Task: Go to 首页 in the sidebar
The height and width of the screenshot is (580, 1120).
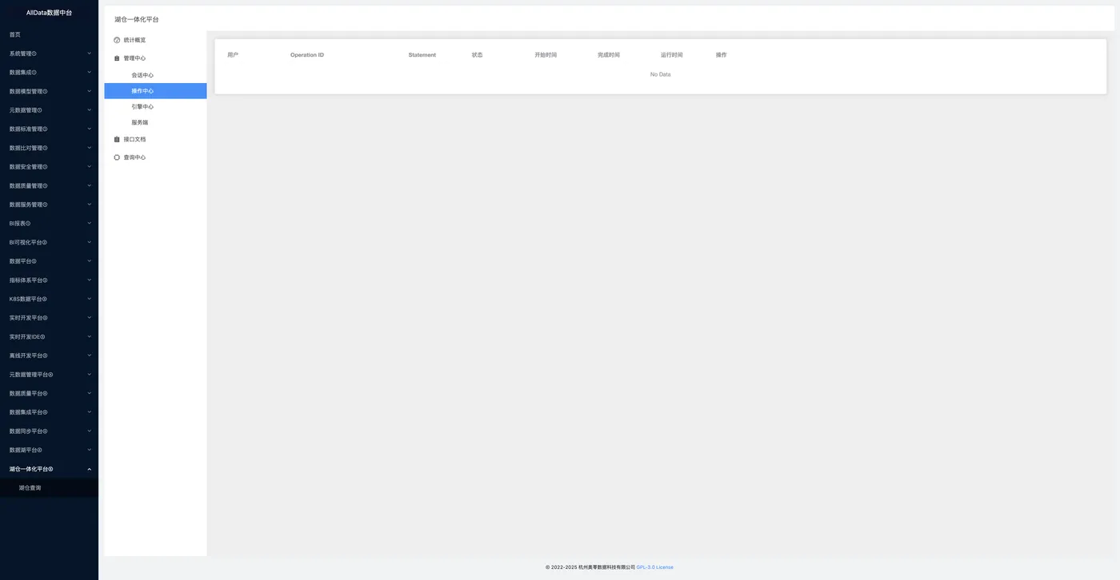Action: coord(49,34)
